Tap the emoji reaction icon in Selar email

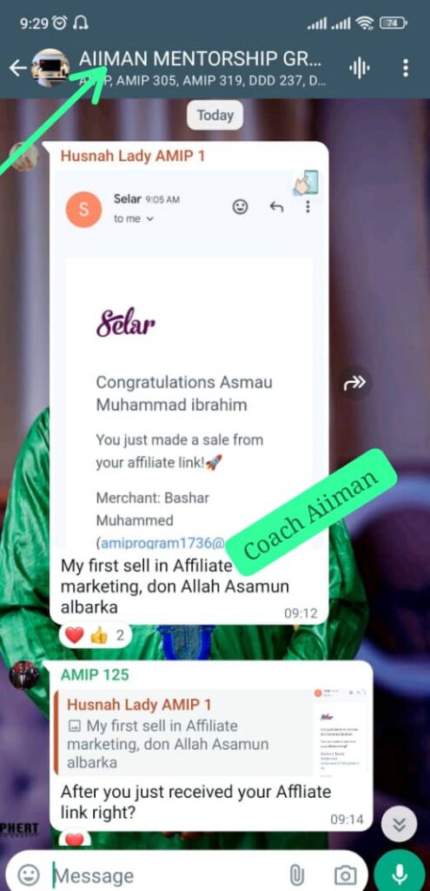point(241,207)
